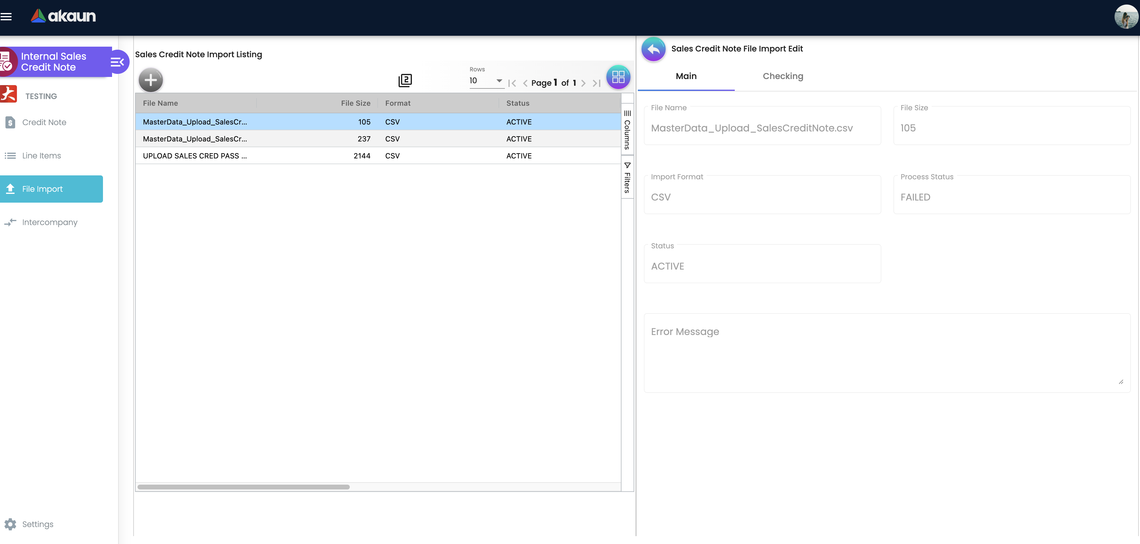This screenshot has width=1140, height=544.
Task: Go to the next page of the listing
Action: coord(583,83)
